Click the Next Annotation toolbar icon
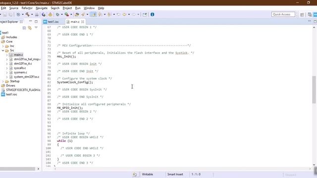This screenshot has width=317, height=178. [100, 14]
